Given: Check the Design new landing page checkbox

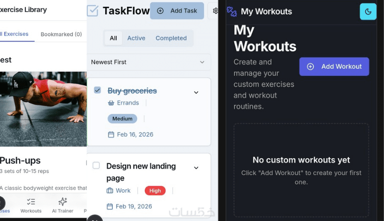Looking at the screenshot, I should point(96,166).
